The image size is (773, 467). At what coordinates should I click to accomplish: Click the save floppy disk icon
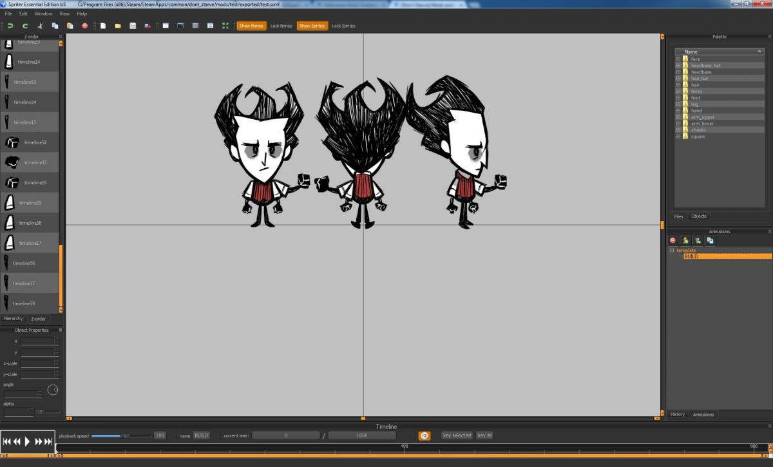coord(133,26)
